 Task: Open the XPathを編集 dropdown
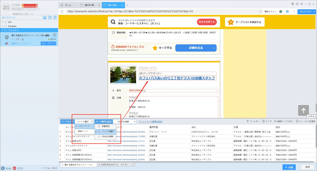click(124, 122)
